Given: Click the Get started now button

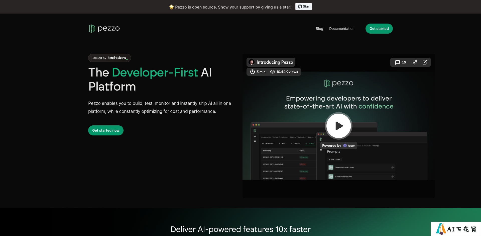Looking at the screenshot, I should (x=106, y=130).
